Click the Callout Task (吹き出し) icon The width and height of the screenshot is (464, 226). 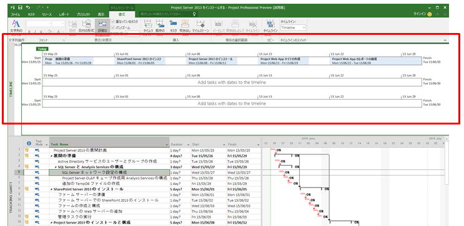pyautogui.click(x=185, y=24)
